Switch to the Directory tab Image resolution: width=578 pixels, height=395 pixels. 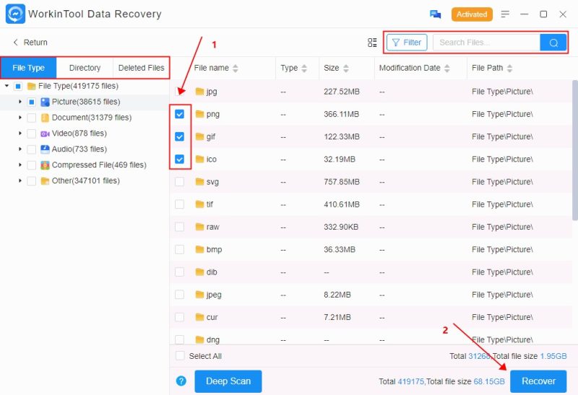click(85, 68)
